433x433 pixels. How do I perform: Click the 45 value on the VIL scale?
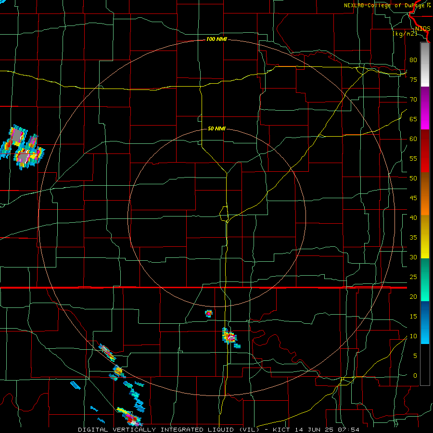[x=413, y=198]
